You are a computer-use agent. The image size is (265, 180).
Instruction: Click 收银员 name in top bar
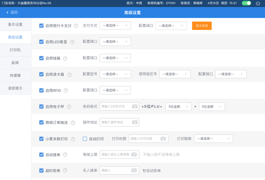[x=192, y=3]
